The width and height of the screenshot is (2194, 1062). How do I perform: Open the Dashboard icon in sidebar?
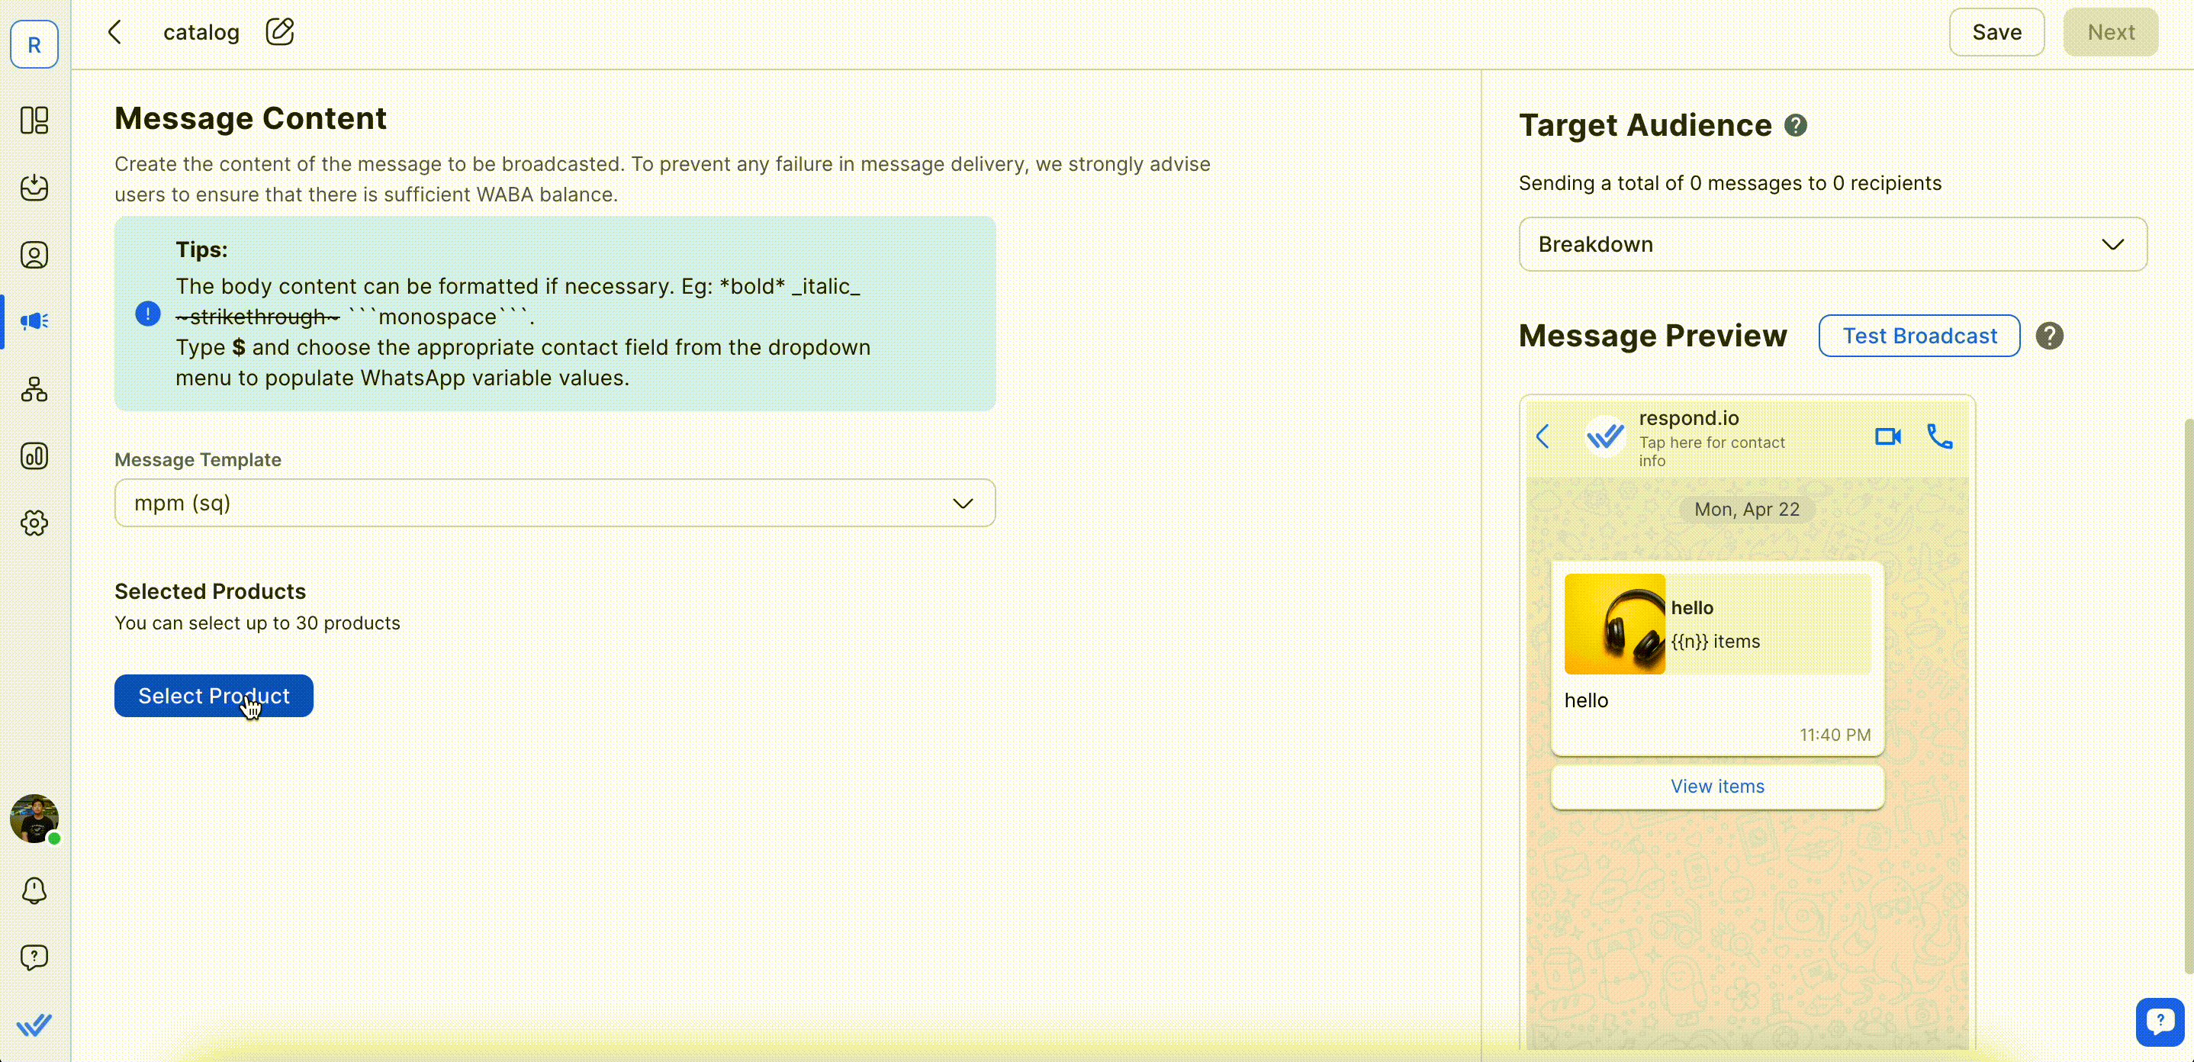[x=34, y=120]
